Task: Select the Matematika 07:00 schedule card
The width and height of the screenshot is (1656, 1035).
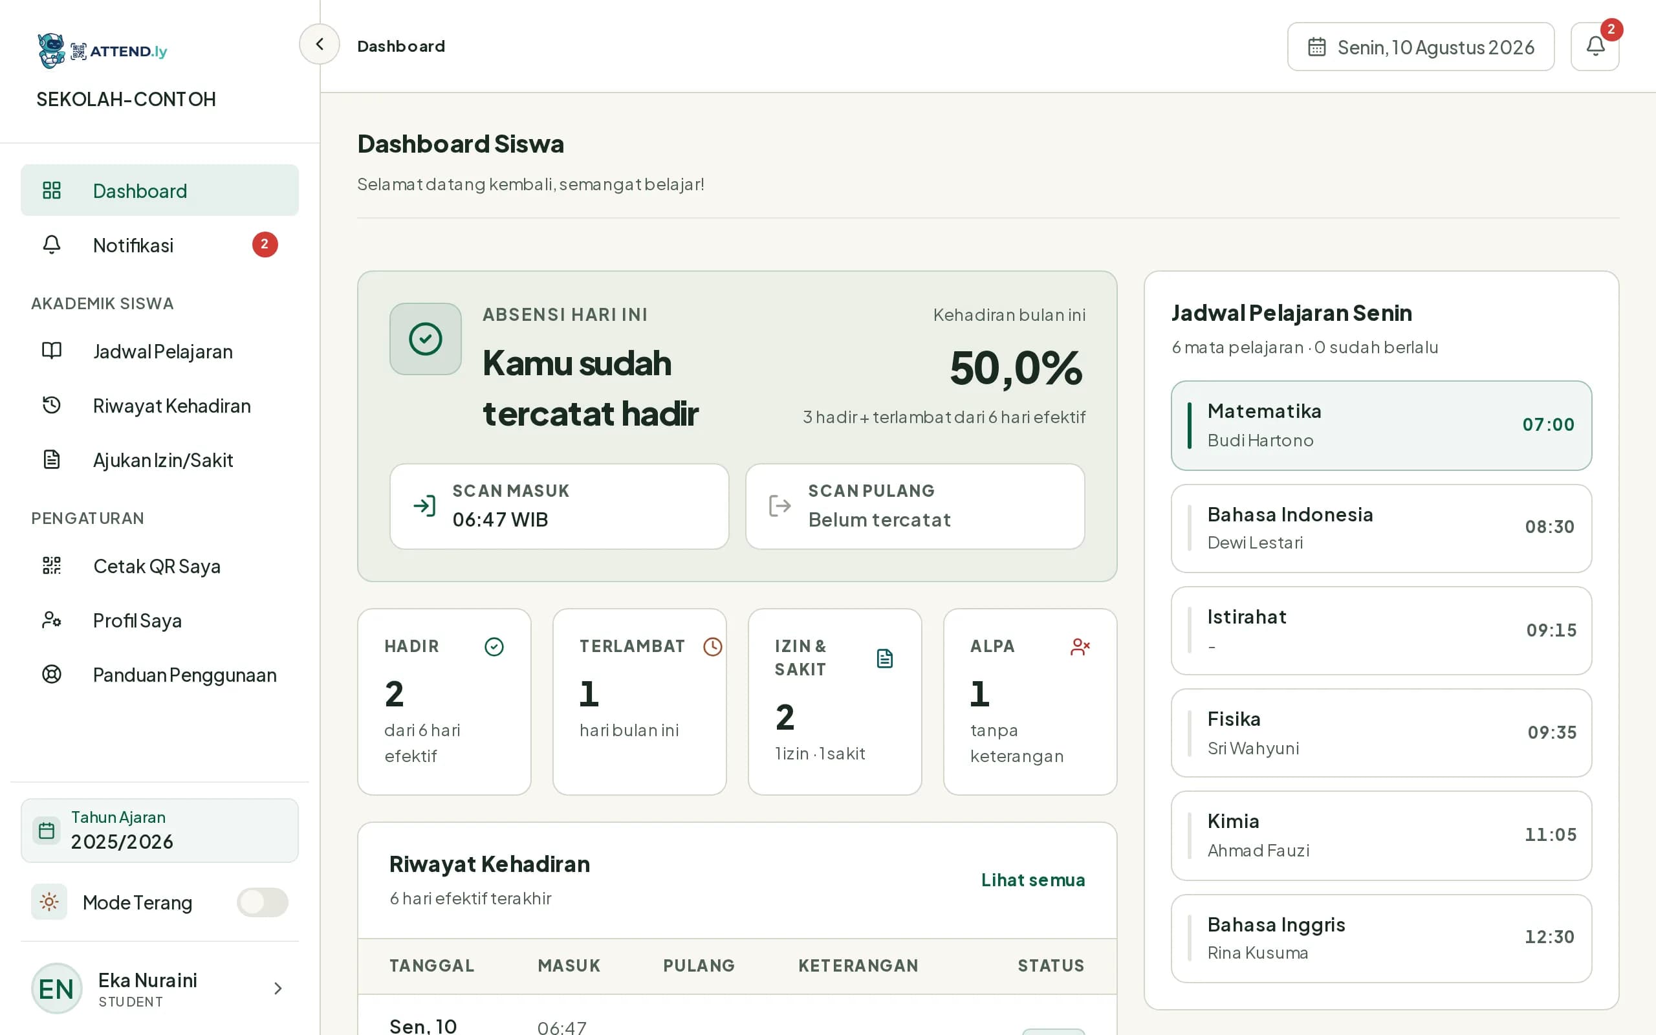Action: tap(1381, 425)
